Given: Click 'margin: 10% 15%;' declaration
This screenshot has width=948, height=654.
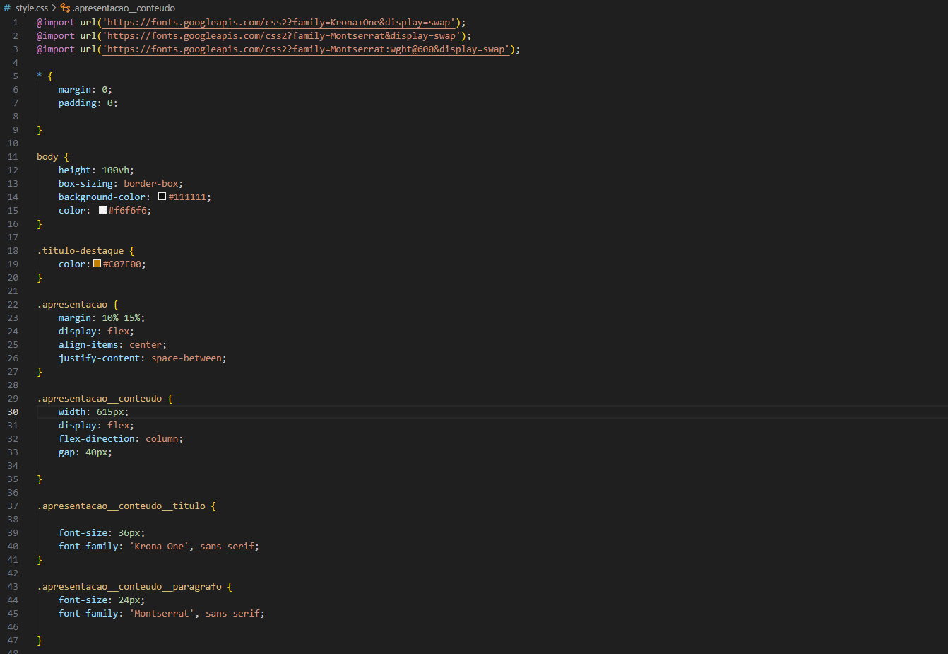Looking at the screenshot, I should (102, 318).
